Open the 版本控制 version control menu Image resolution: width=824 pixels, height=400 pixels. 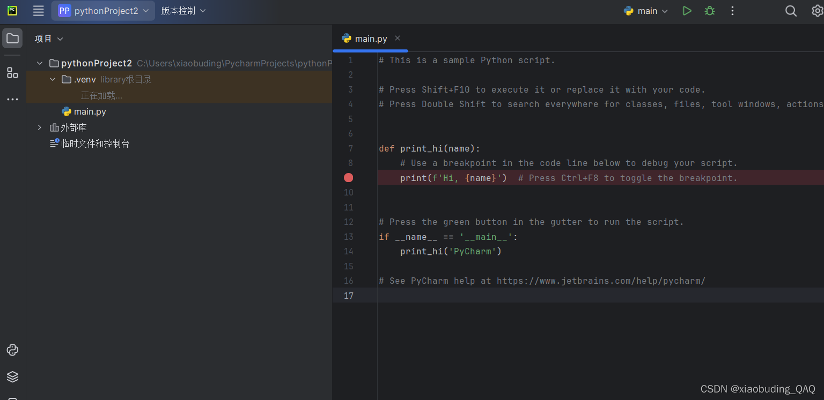tap(183, 11)
